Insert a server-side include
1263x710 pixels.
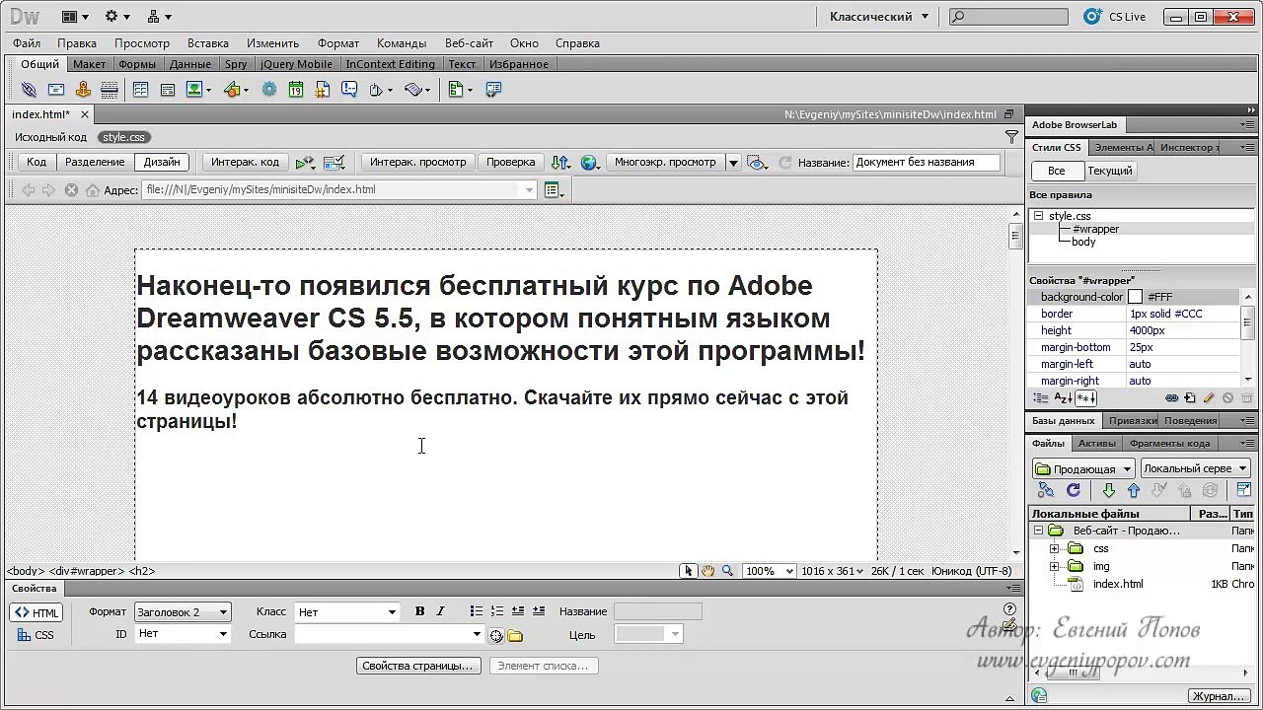point(323,90)
